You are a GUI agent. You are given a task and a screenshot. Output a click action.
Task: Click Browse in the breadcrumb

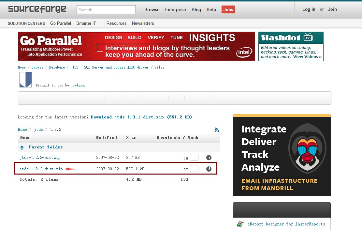pyautogui.click(x=37, y=67)
